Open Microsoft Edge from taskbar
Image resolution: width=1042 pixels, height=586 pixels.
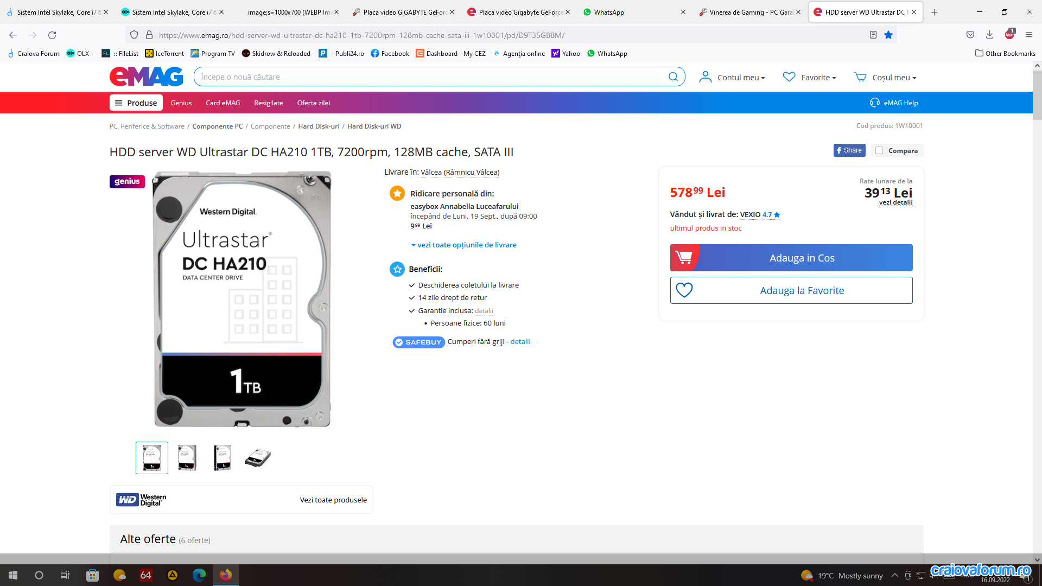[x=199, y=575]
